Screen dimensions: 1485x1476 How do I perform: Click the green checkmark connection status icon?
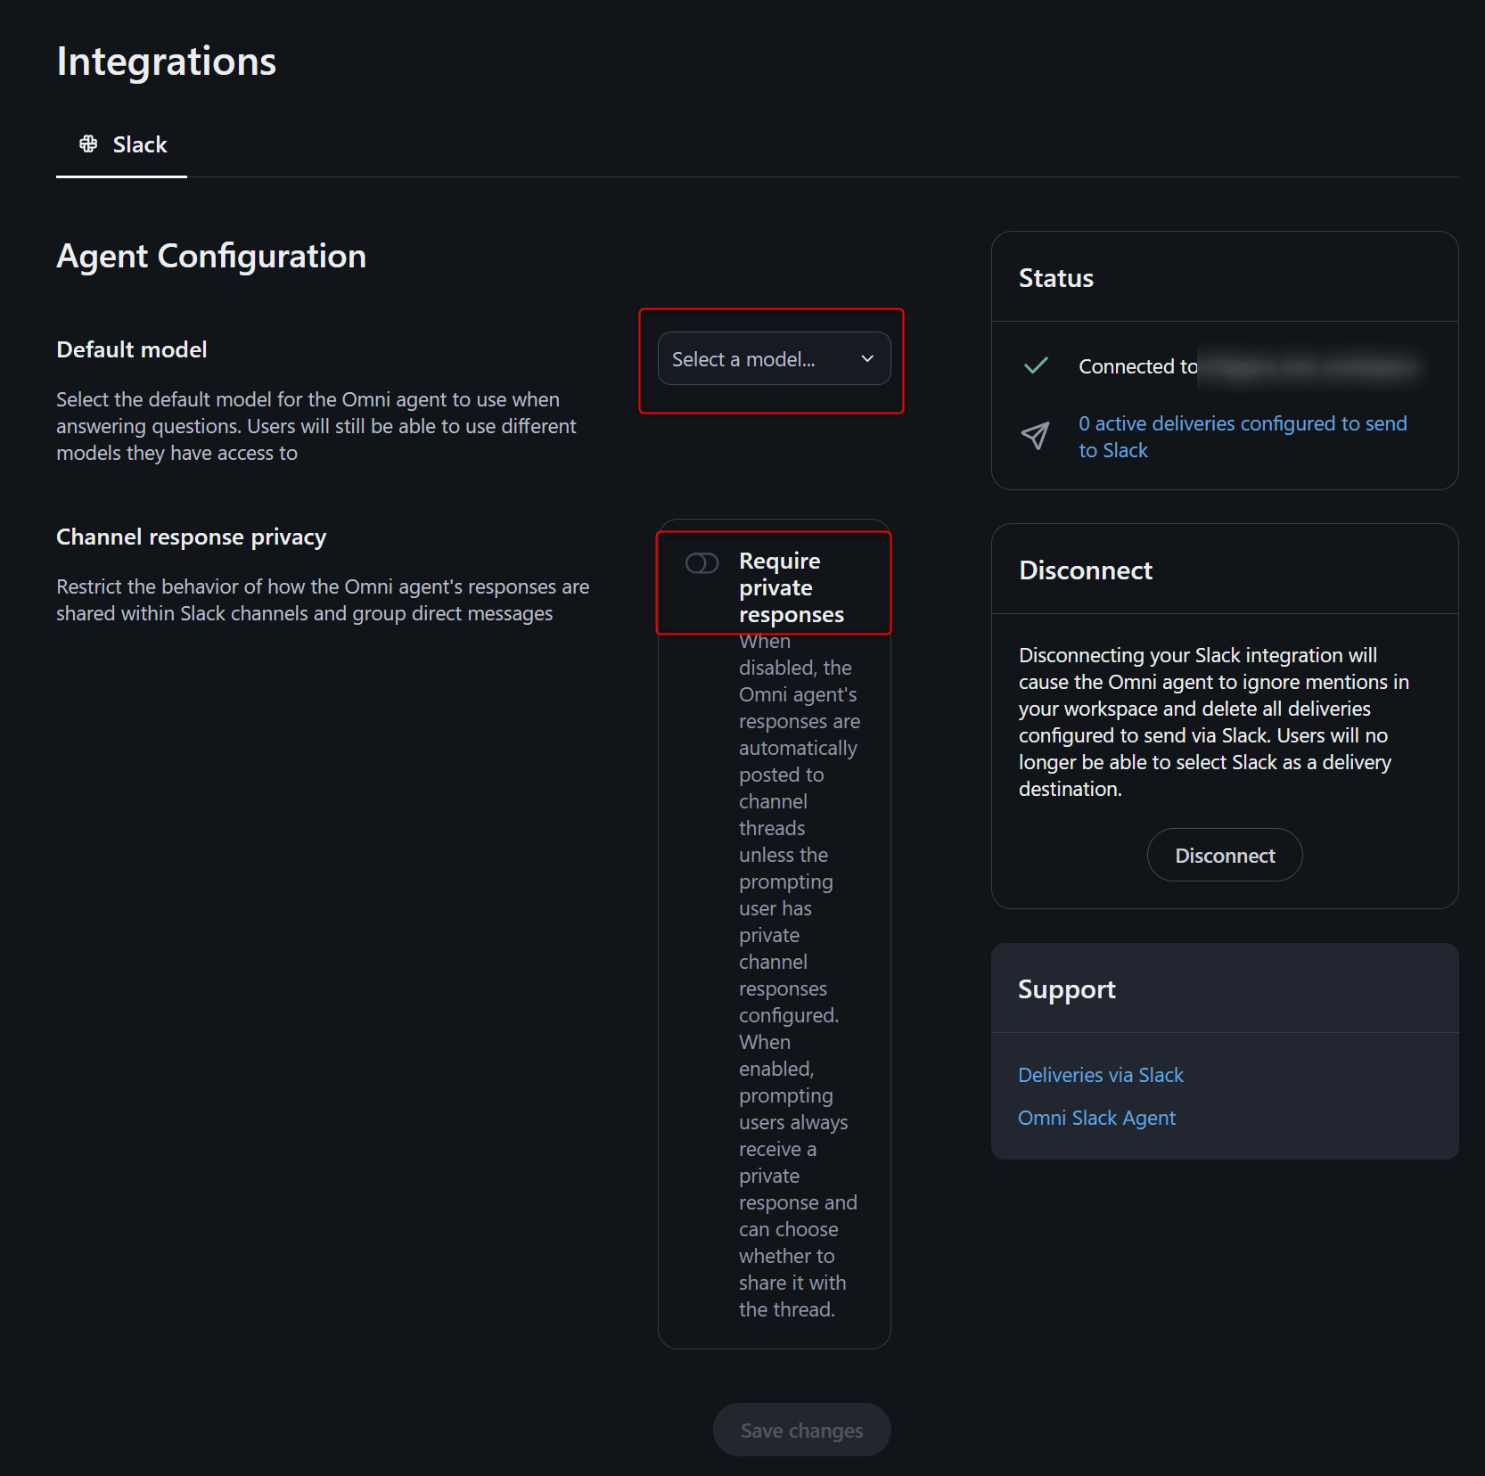tap(1036, 365)
